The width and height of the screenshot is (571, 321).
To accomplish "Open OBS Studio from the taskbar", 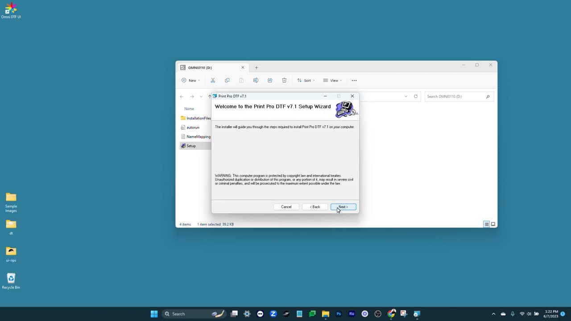I will click(378, 314).
